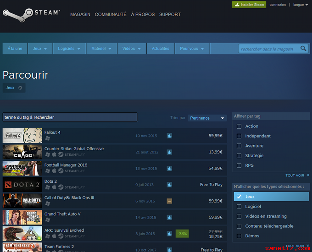Check the RPG tag checkbox
Screen dimensions: 312x252
pos(239,165)
